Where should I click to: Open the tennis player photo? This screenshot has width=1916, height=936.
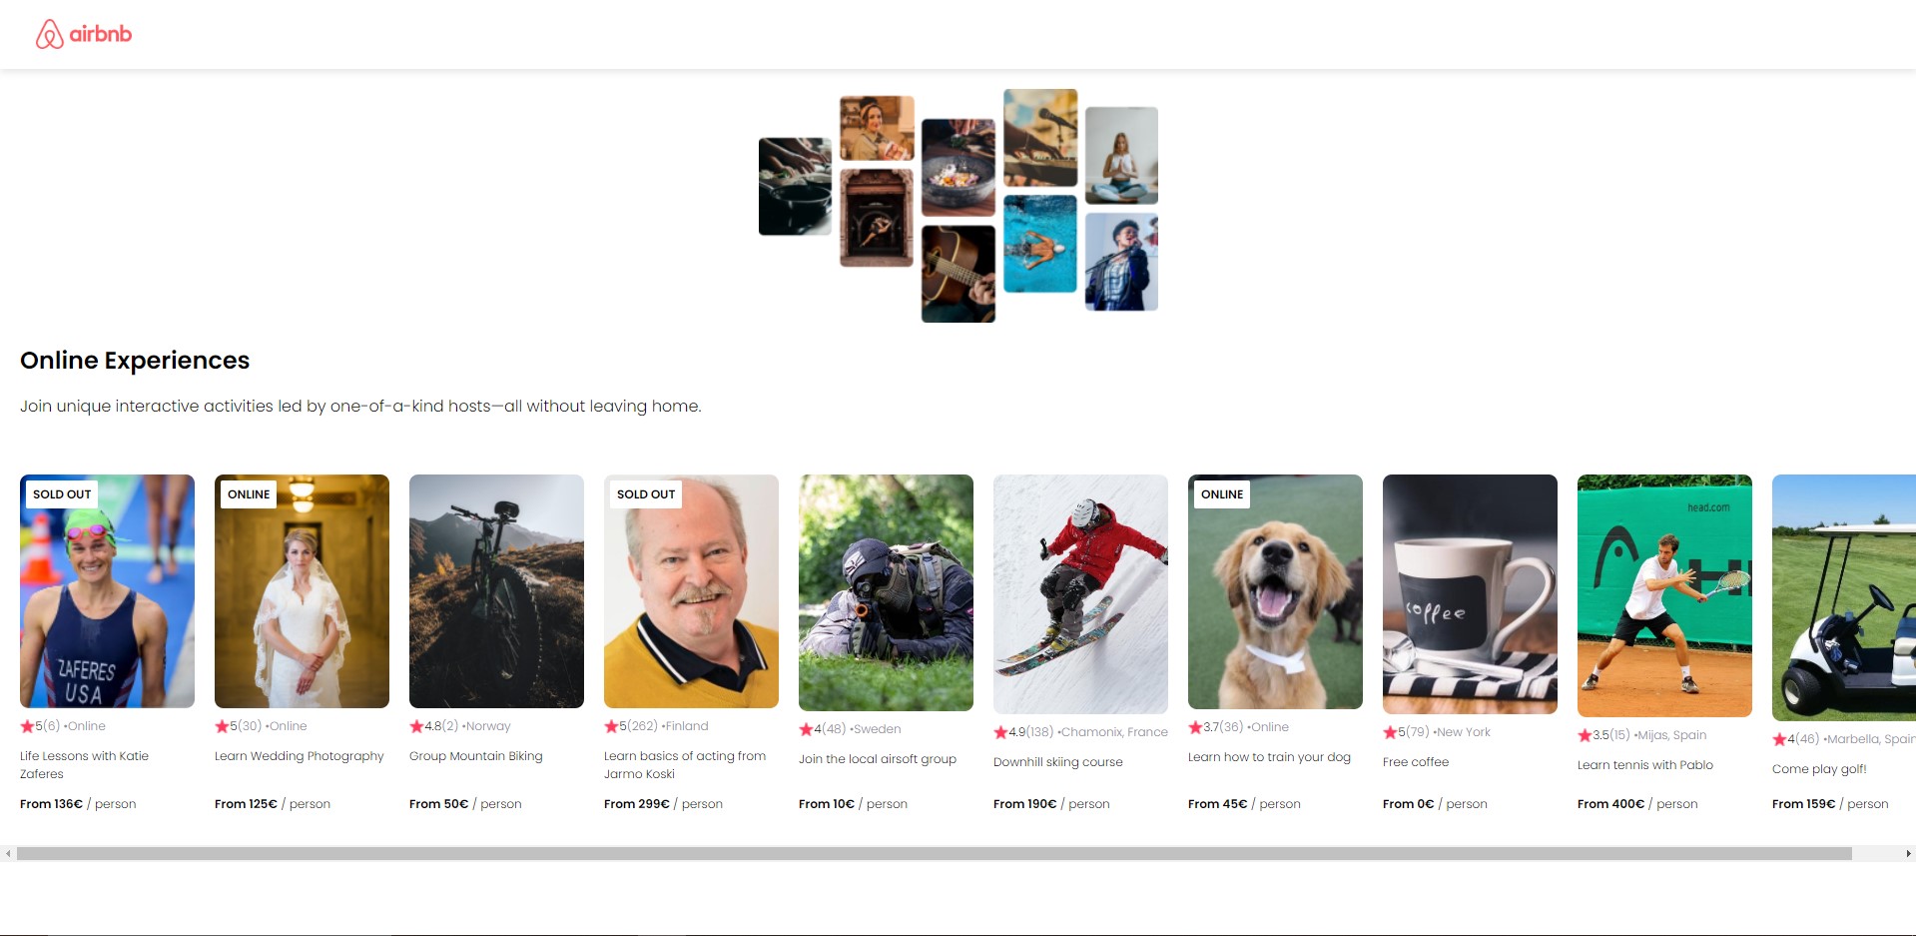pyautogui.click(x=1664, y=595)
